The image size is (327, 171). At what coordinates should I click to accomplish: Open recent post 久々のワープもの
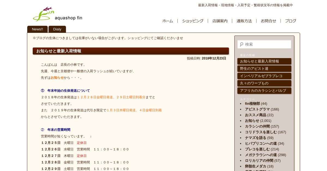coord(264,83)
